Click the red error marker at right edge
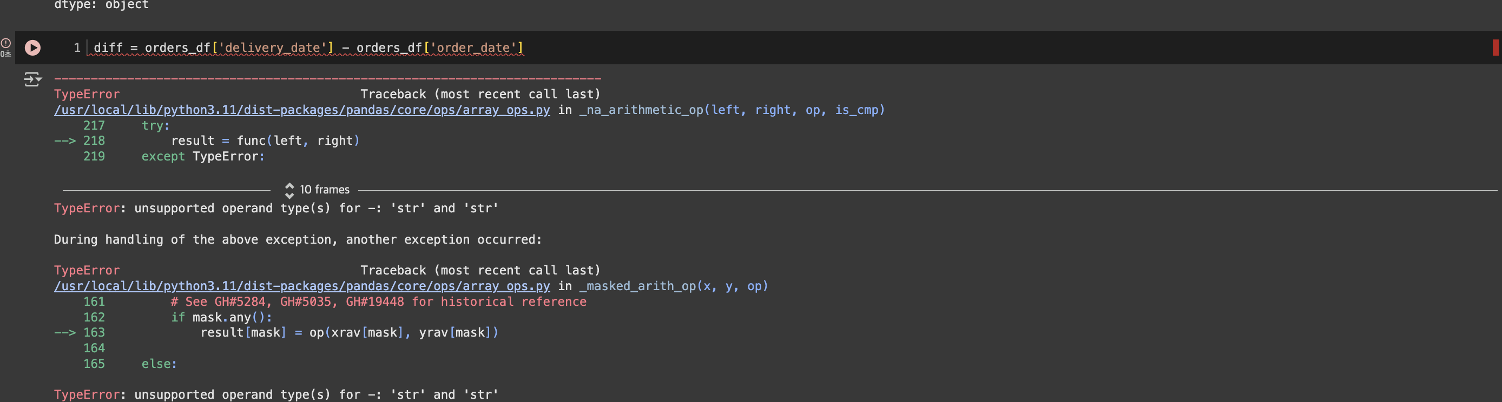 (x=1496, y=48)
